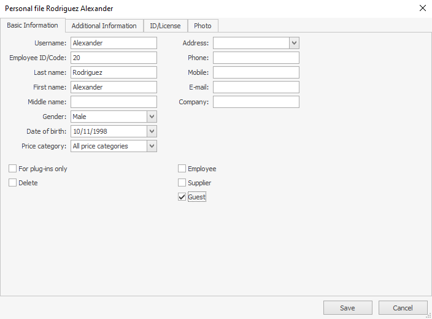The image size is (432, 319).
Task: Click into the Username text field
Action: [114, 43]
